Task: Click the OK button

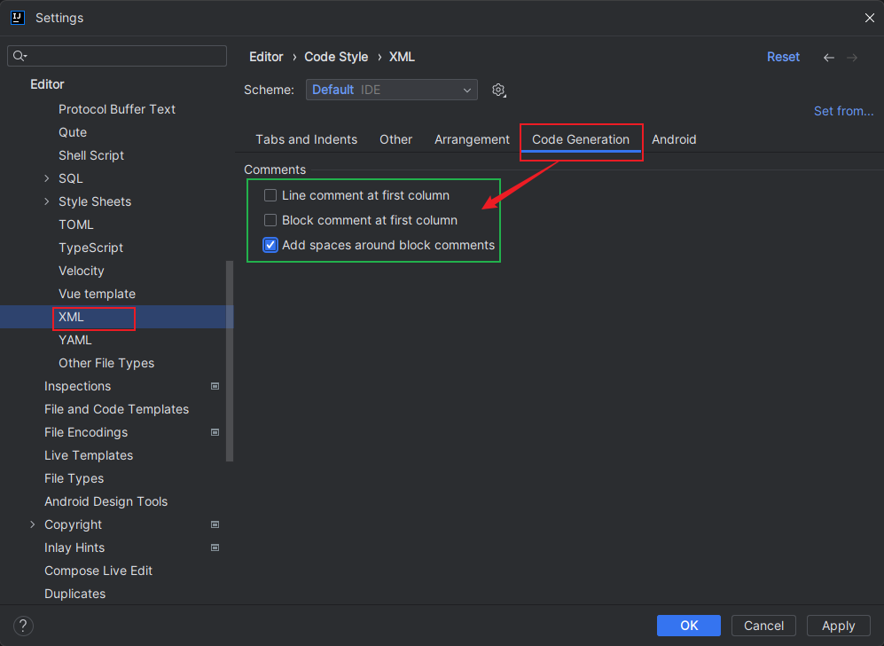Action: [x=688, y=626]
